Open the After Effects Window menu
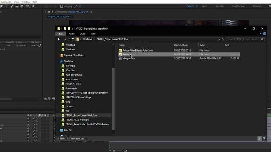 coord(25,2)
